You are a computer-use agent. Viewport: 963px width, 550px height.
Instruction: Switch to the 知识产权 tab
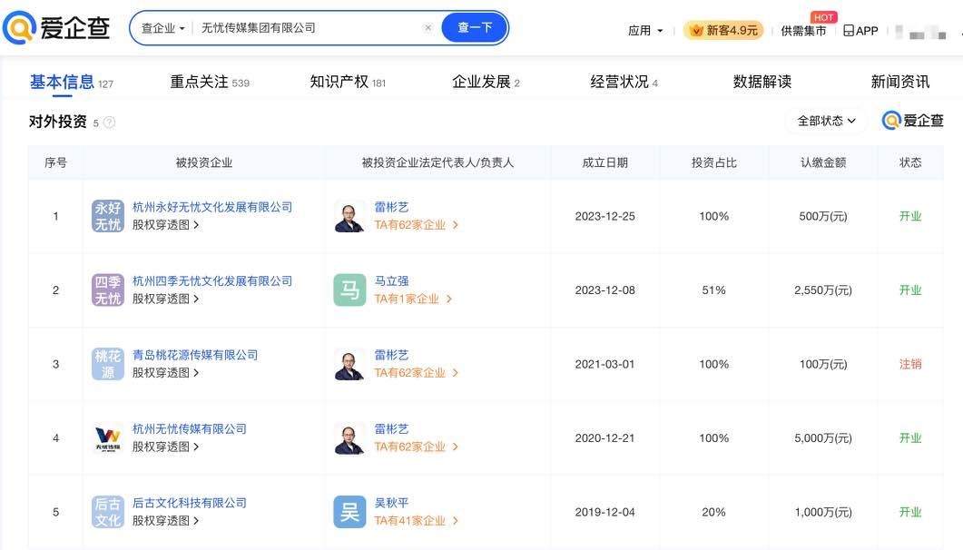348,82
